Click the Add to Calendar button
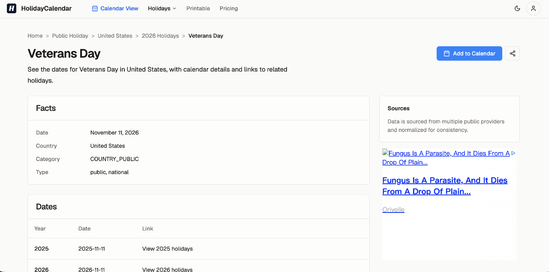 click(x=469, y=54)
